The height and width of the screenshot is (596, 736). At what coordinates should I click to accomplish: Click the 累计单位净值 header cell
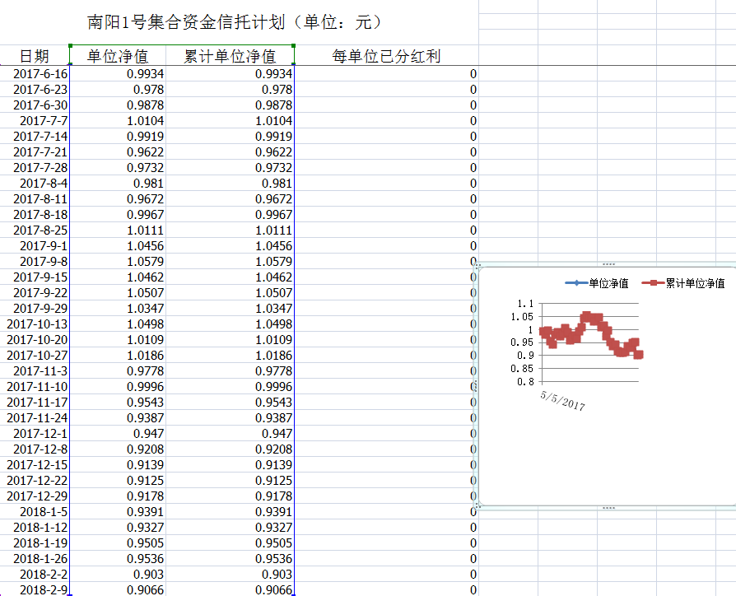pyautogui.click(x=230, y=56)
